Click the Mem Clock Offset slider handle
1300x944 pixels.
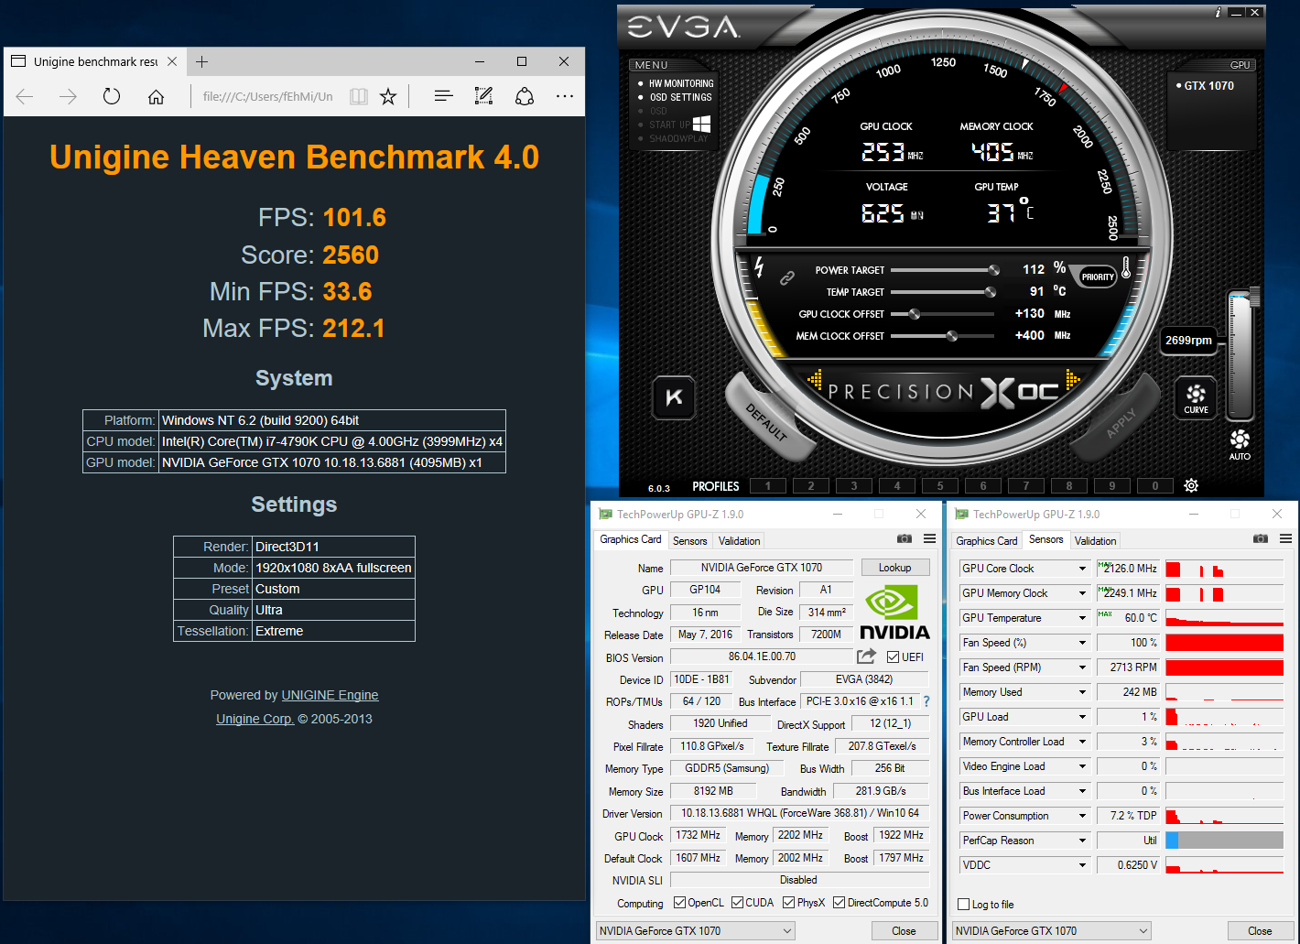point(952,336)
